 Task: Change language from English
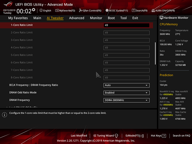pyautogui.click(x=47, y=11)
